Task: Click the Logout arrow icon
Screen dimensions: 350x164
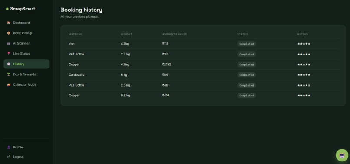Action: click(9, 157)
